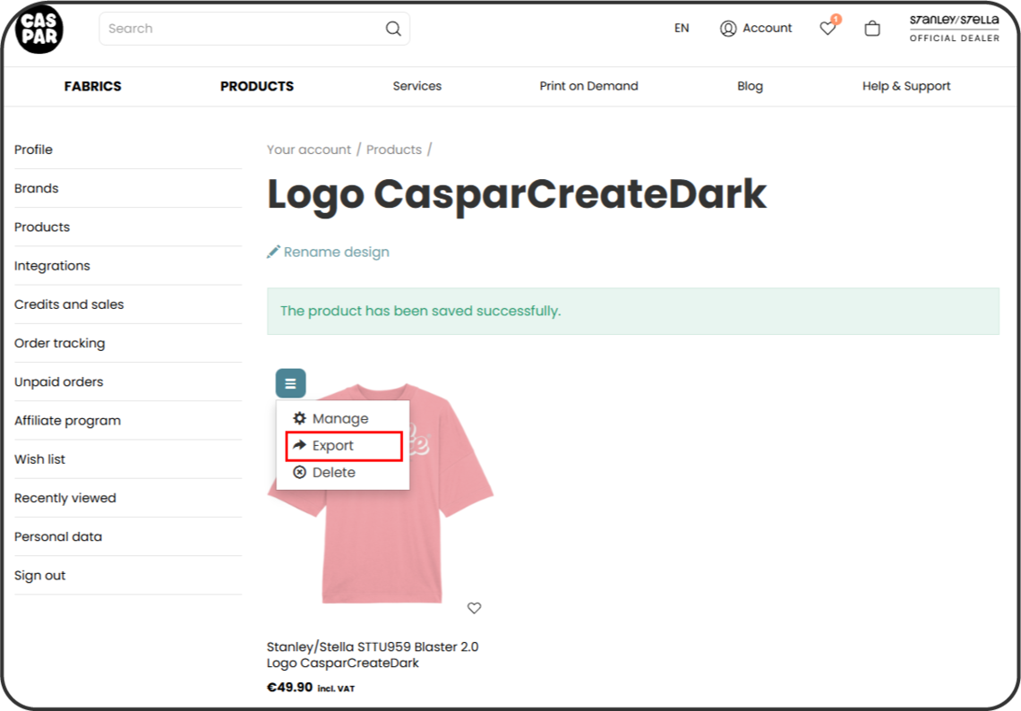Expand the Fabrics navigation menu
Viewport: 1021px width, 711px height.
[92, 86]
